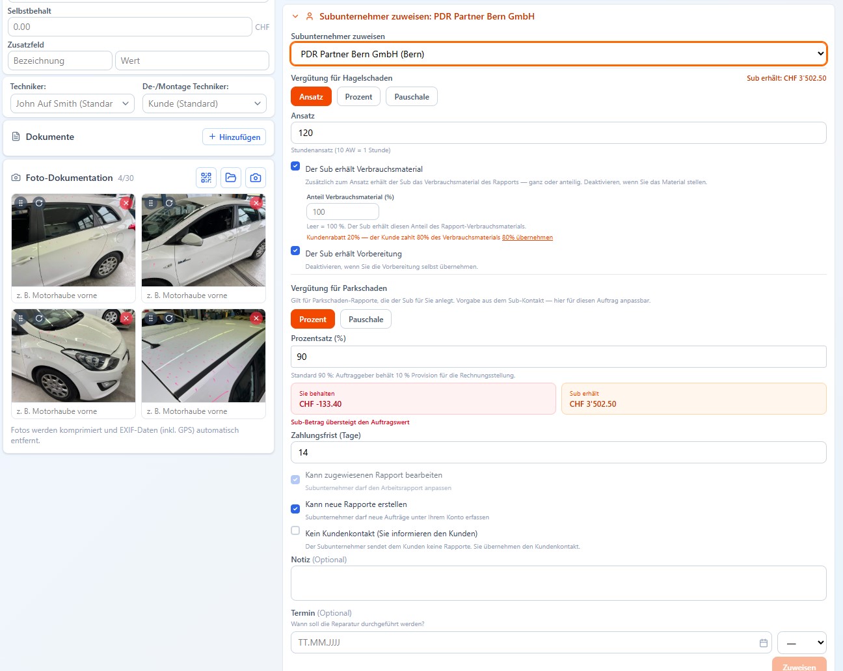Screen dimensions: 843x671
Task: Rotate the headlight and hood photo
Action: [39, 318]
